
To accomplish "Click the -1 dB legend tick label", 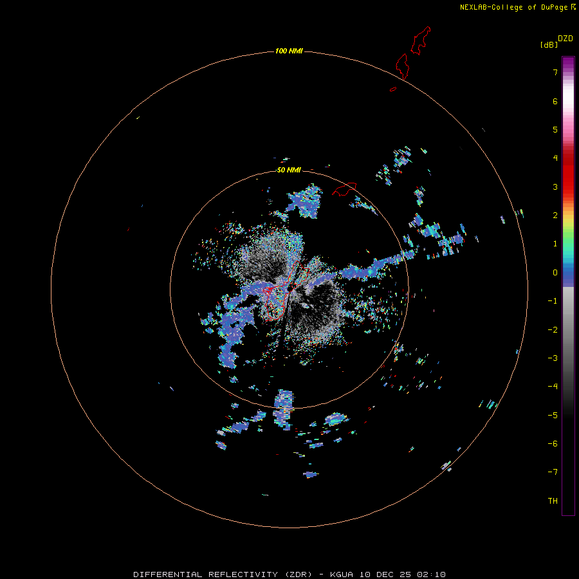I will click(553, 301).
